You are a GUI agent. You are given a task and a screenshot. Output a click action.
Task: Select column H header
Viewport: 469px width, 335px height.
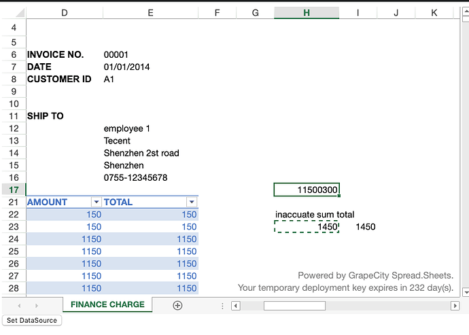click(307, 12)
